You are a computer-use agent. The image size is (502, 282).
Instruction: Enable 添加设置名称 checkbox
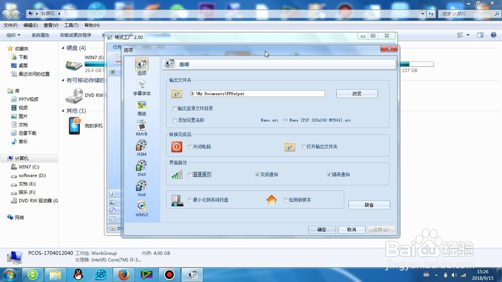tap(175, 120)
